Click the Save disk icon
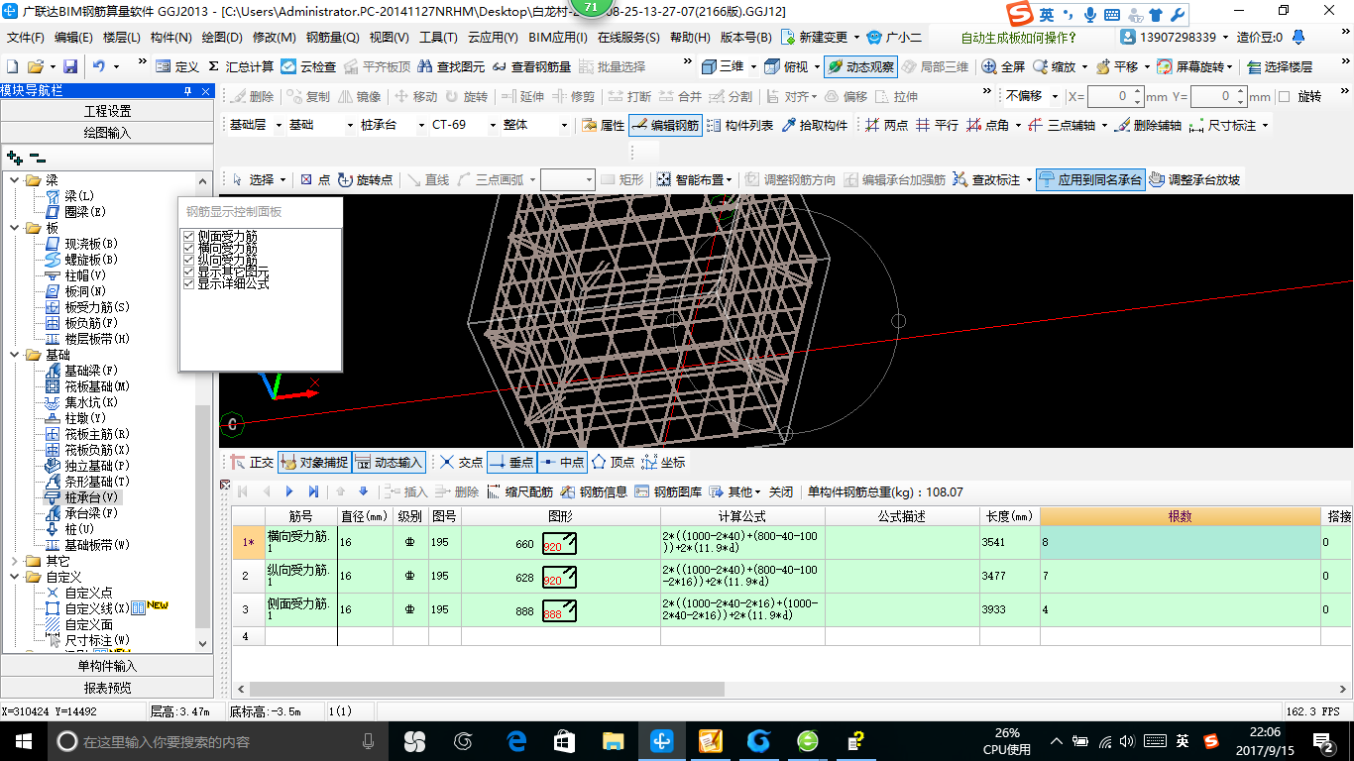The image size is (1354, 761). click(x=70, y=66)
